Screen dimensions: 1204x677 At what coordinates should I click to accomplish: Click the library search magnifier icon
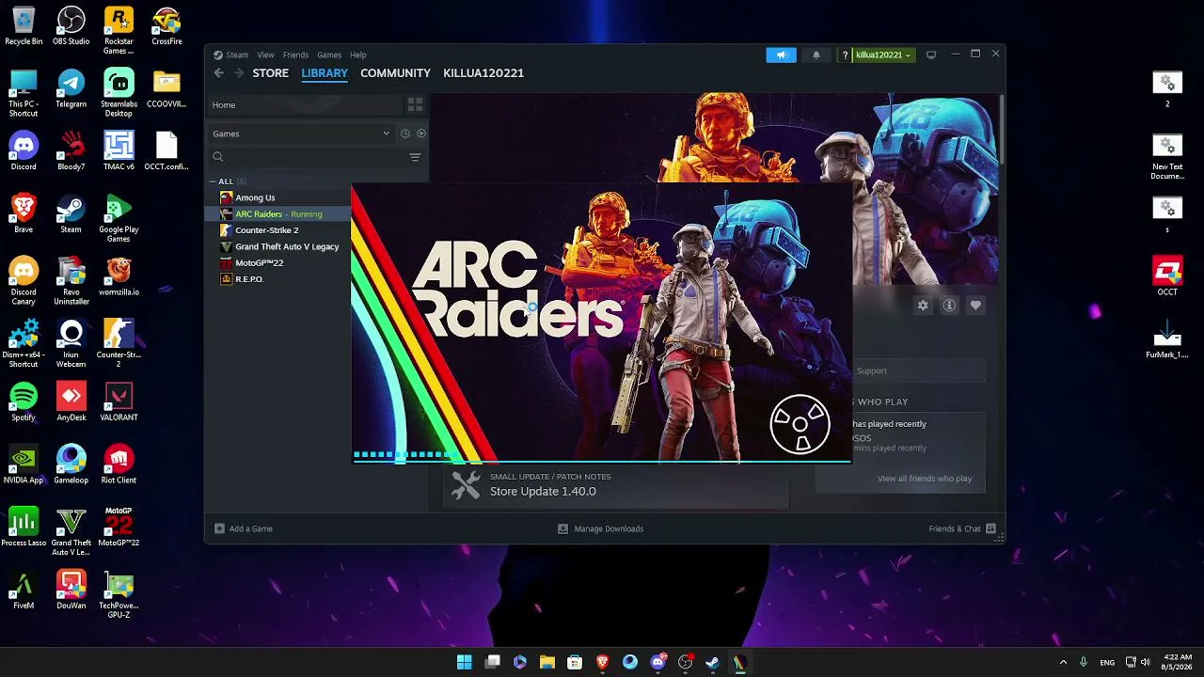218,157
